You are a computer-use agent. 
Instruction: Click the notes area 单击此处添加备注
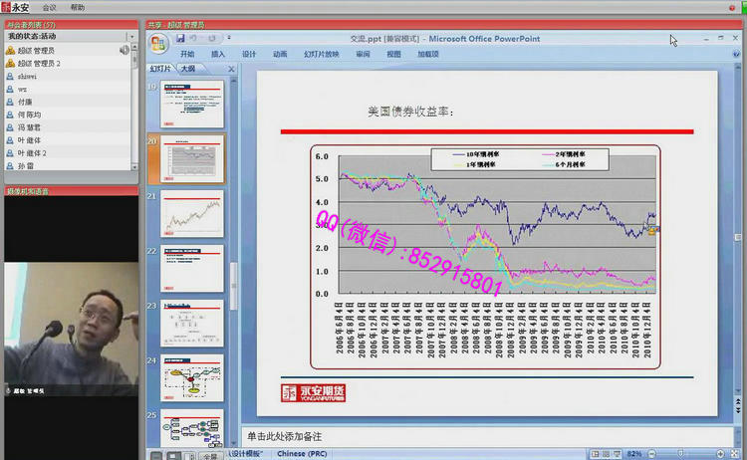[x=478, y=436]
